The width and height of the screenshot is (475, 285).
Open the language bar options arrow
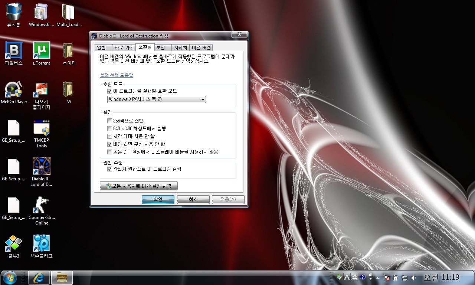coord(370,279)
